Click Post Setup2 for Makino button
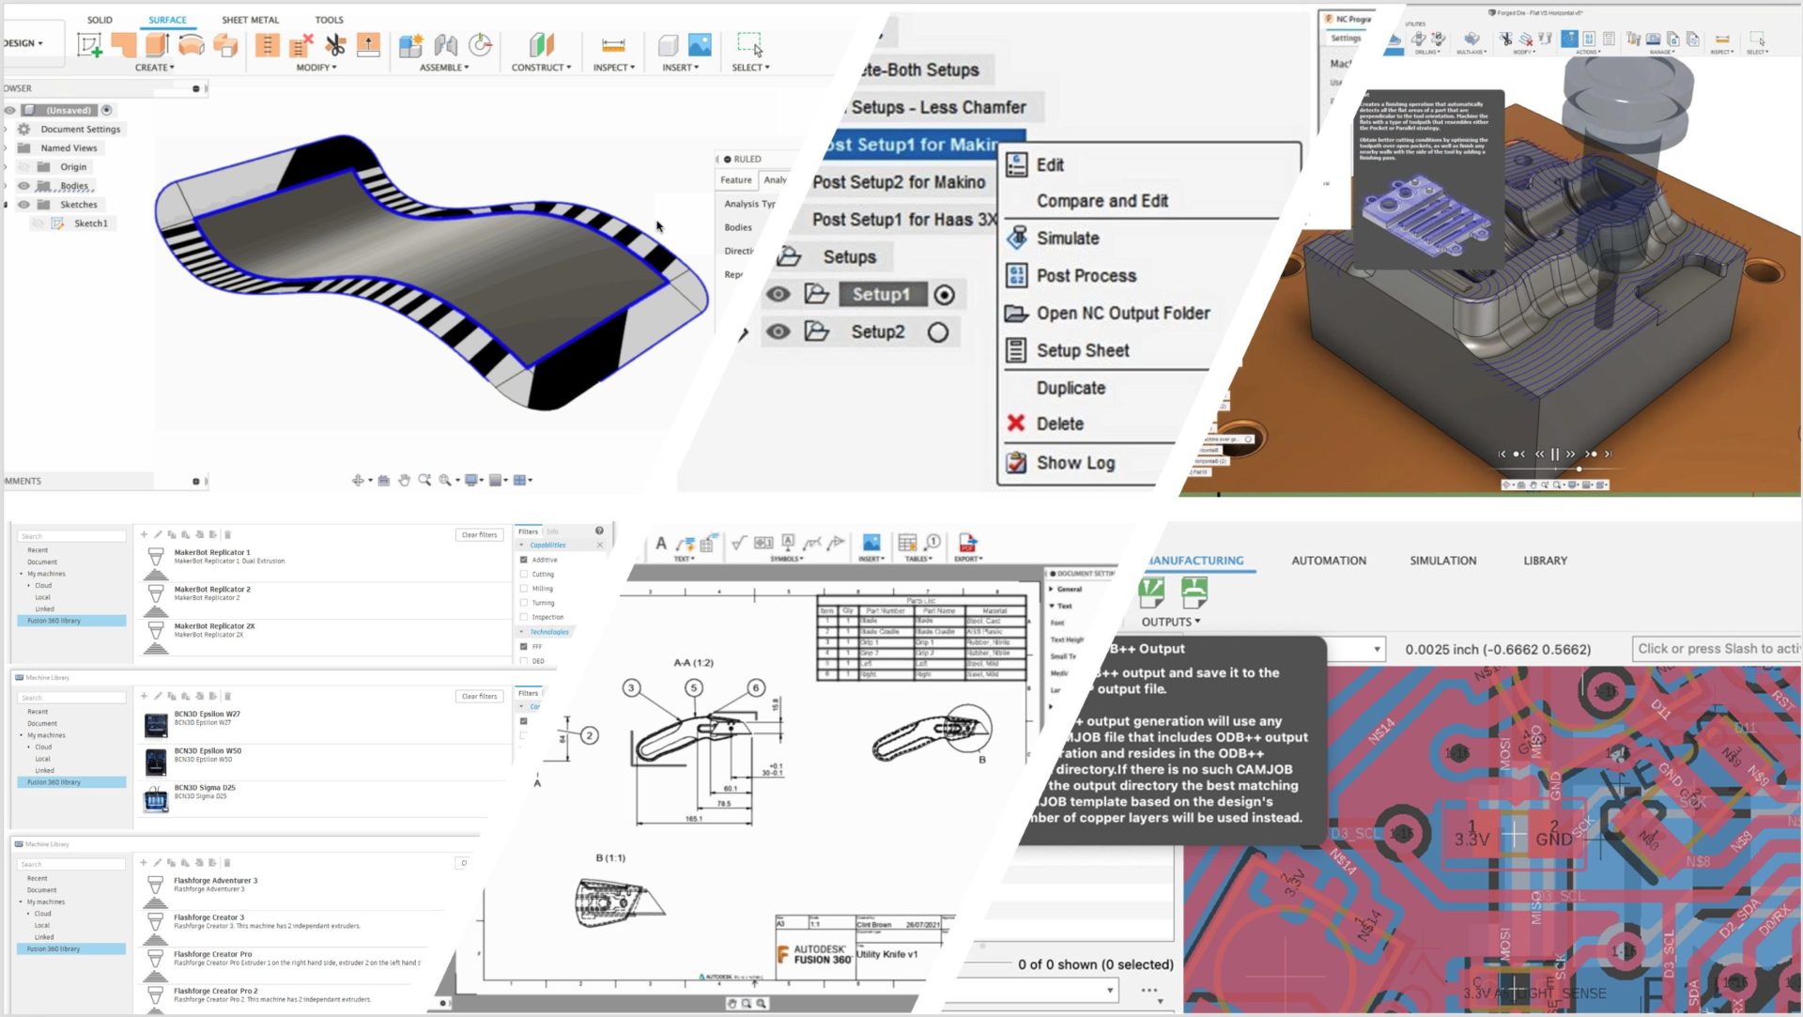The height and width of the screenshot is (1017, 1803). click(x=899, y=181)
